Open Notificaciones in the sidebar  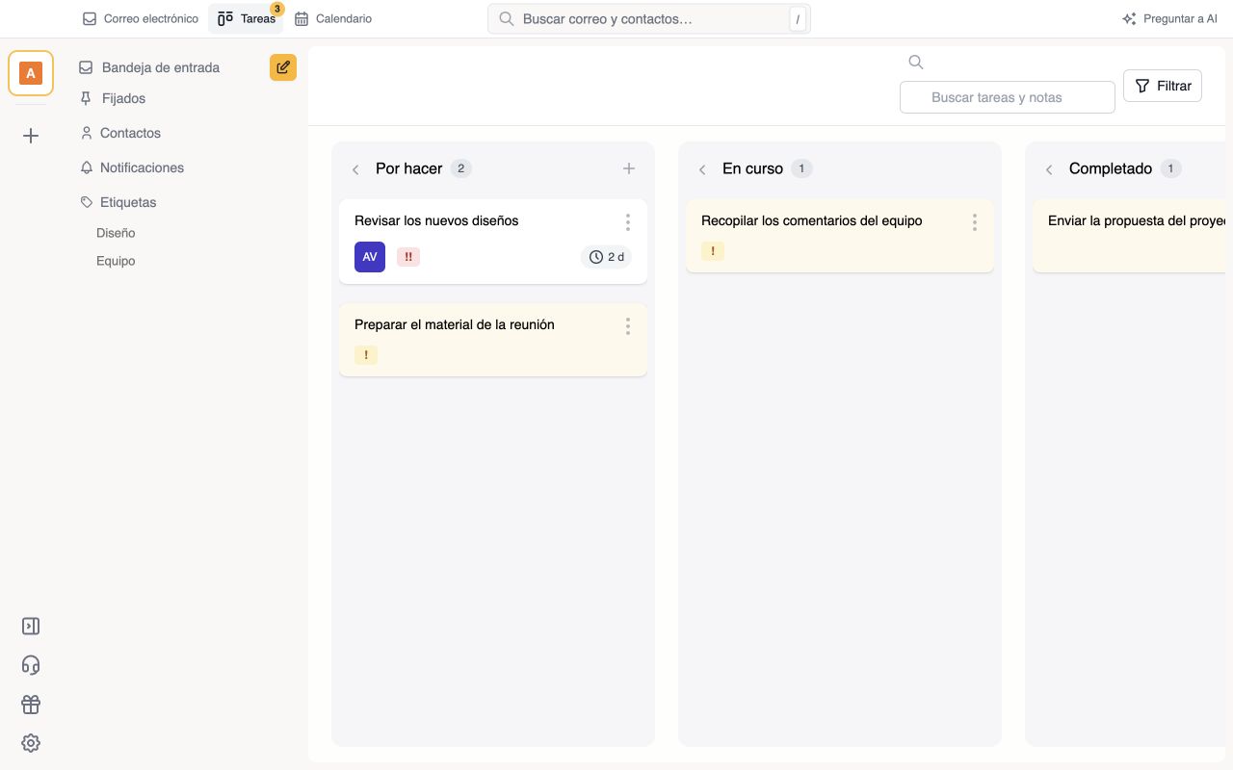(x=131, y=167)
